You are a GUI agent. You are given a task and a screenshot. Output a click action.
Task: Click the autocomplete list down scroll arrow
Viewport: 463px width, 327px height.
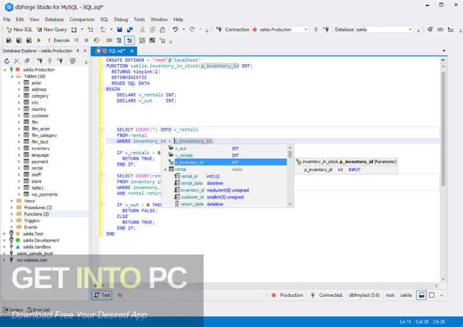point(290,204)
